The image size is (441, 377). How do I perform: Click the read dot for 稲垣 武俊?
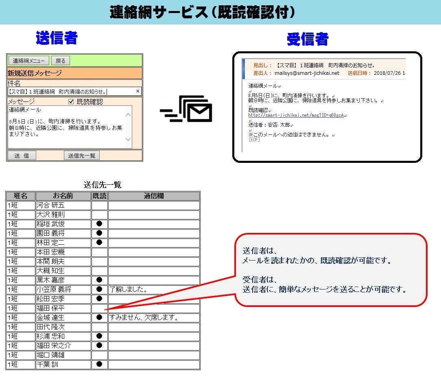point(99,224)
